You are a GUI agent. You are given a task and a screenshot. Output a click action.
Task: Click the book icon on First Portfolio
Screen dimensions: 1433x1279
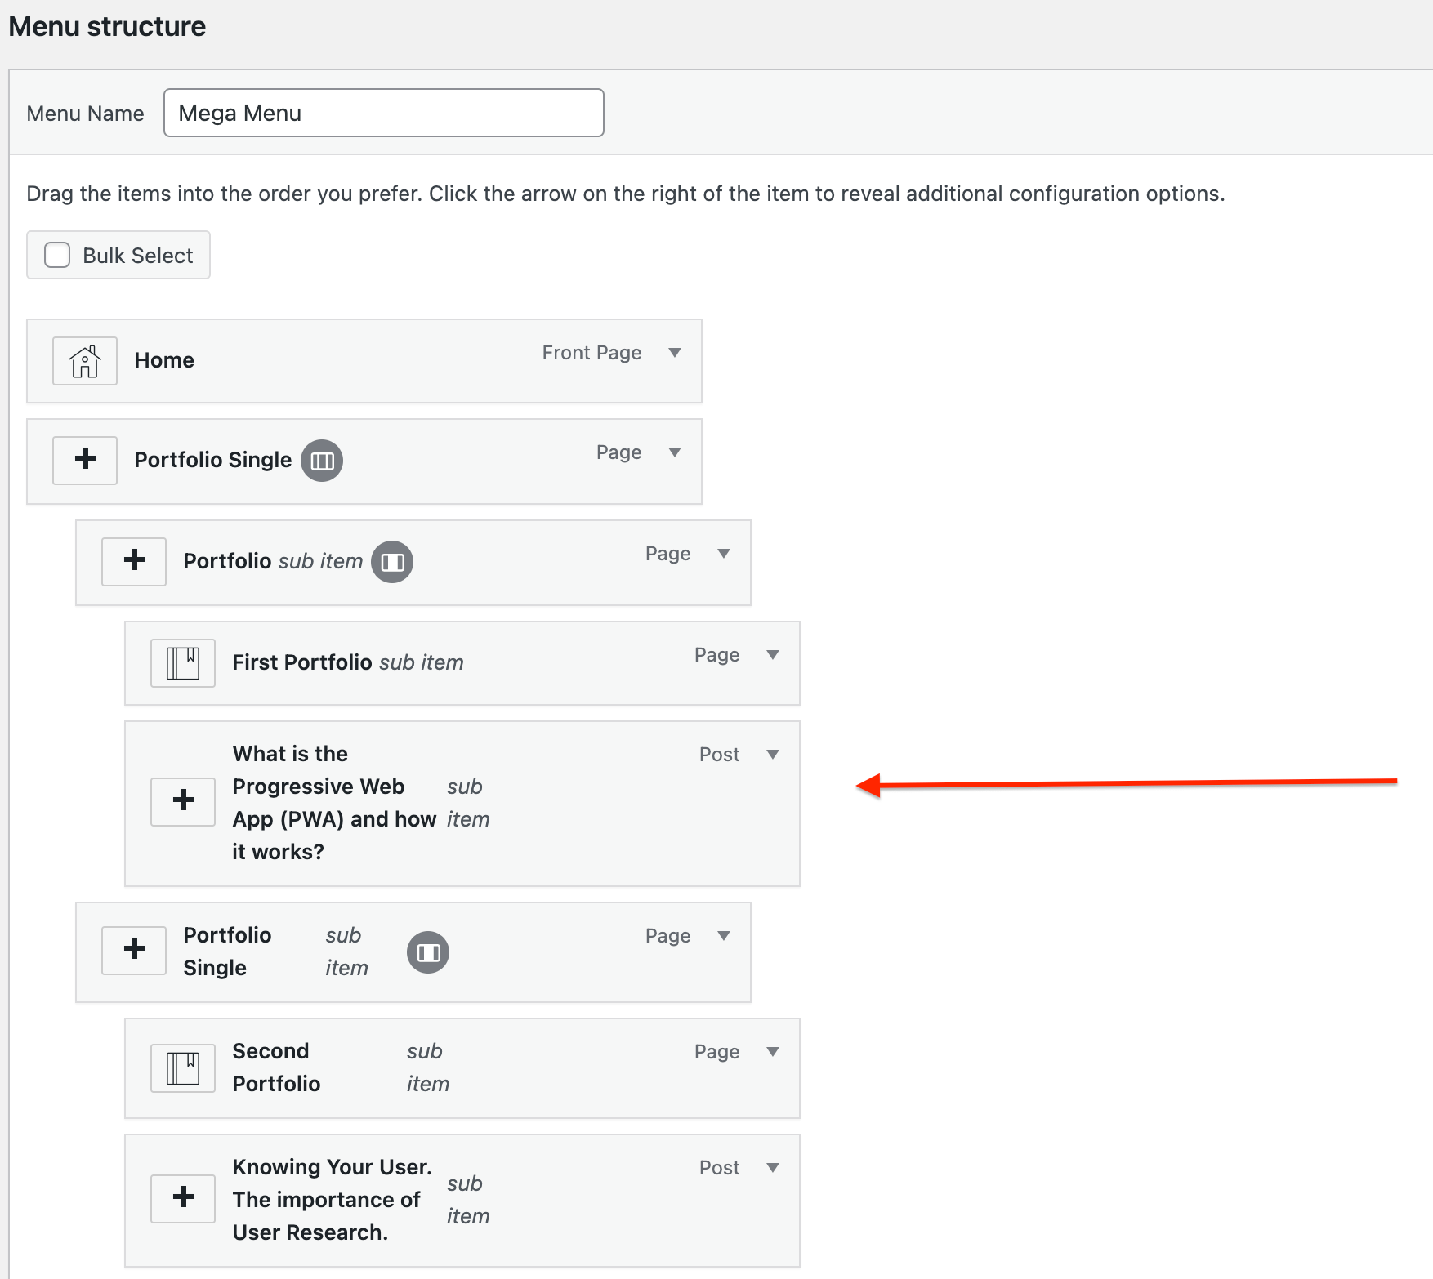pyautogui.click(x=183, y=662)
